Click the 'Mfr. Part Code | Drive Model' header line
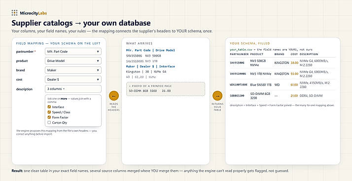 click(150, 50)
